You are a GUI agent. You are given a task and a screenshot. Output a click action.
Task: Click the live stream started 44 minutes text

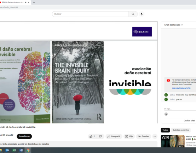[26, 144]
